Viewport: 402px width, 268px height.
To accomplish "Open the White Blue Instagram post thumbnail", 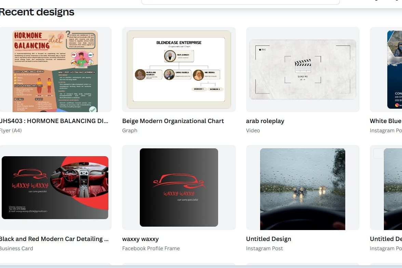I will point(394,69).
